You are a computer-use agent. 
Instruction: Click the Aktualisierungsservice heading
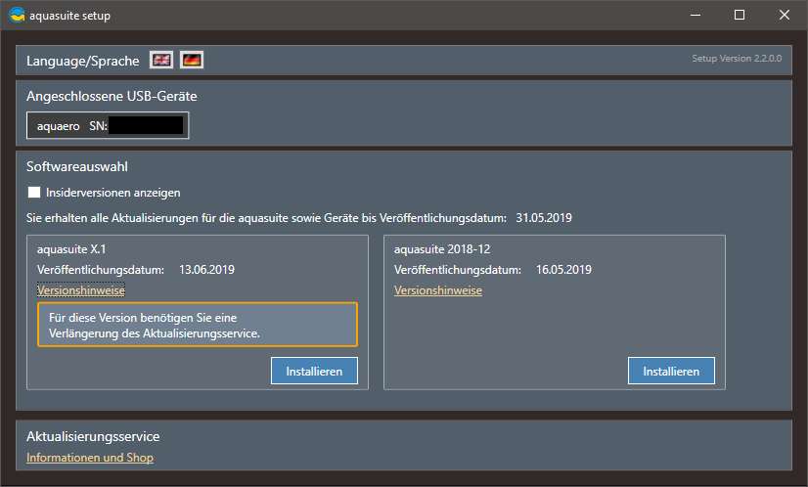[93, 436]
